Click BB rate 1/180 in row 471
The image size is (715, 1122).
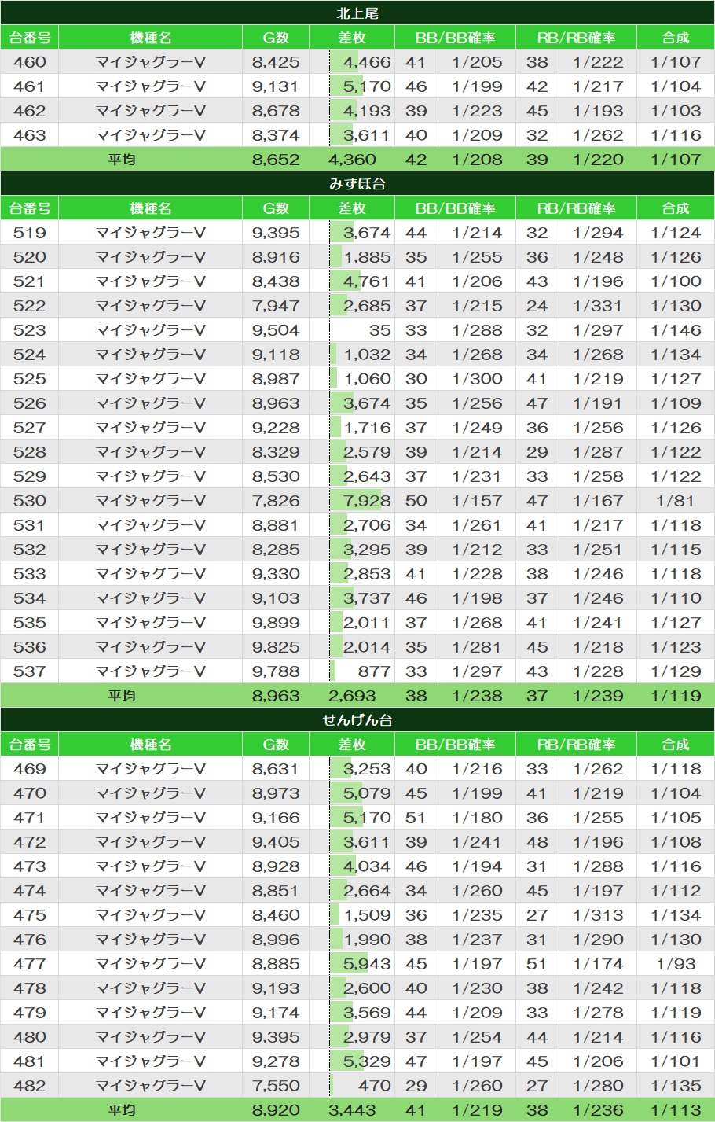click(477, 818)
